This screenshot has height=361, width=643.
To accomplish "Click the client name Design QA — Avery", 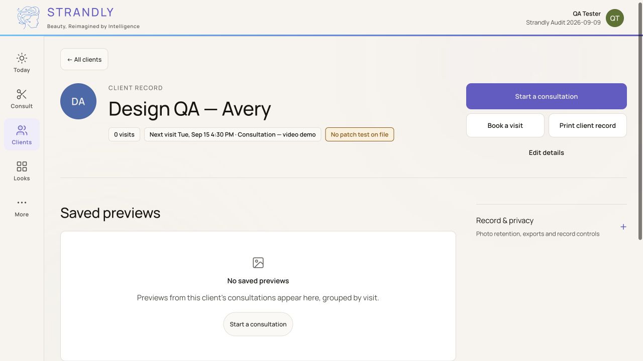I will (x=189, y=109).
